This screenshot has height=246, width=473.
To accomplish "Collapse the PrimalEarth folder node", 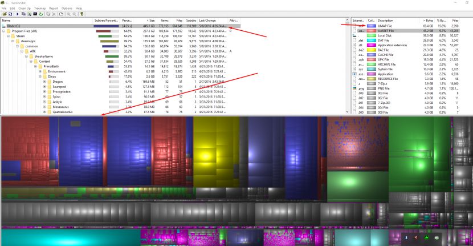I will click(35, 66).
